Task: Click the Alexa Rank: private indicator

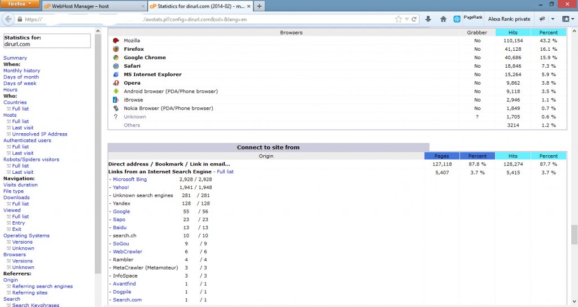Action: point(509,19)
